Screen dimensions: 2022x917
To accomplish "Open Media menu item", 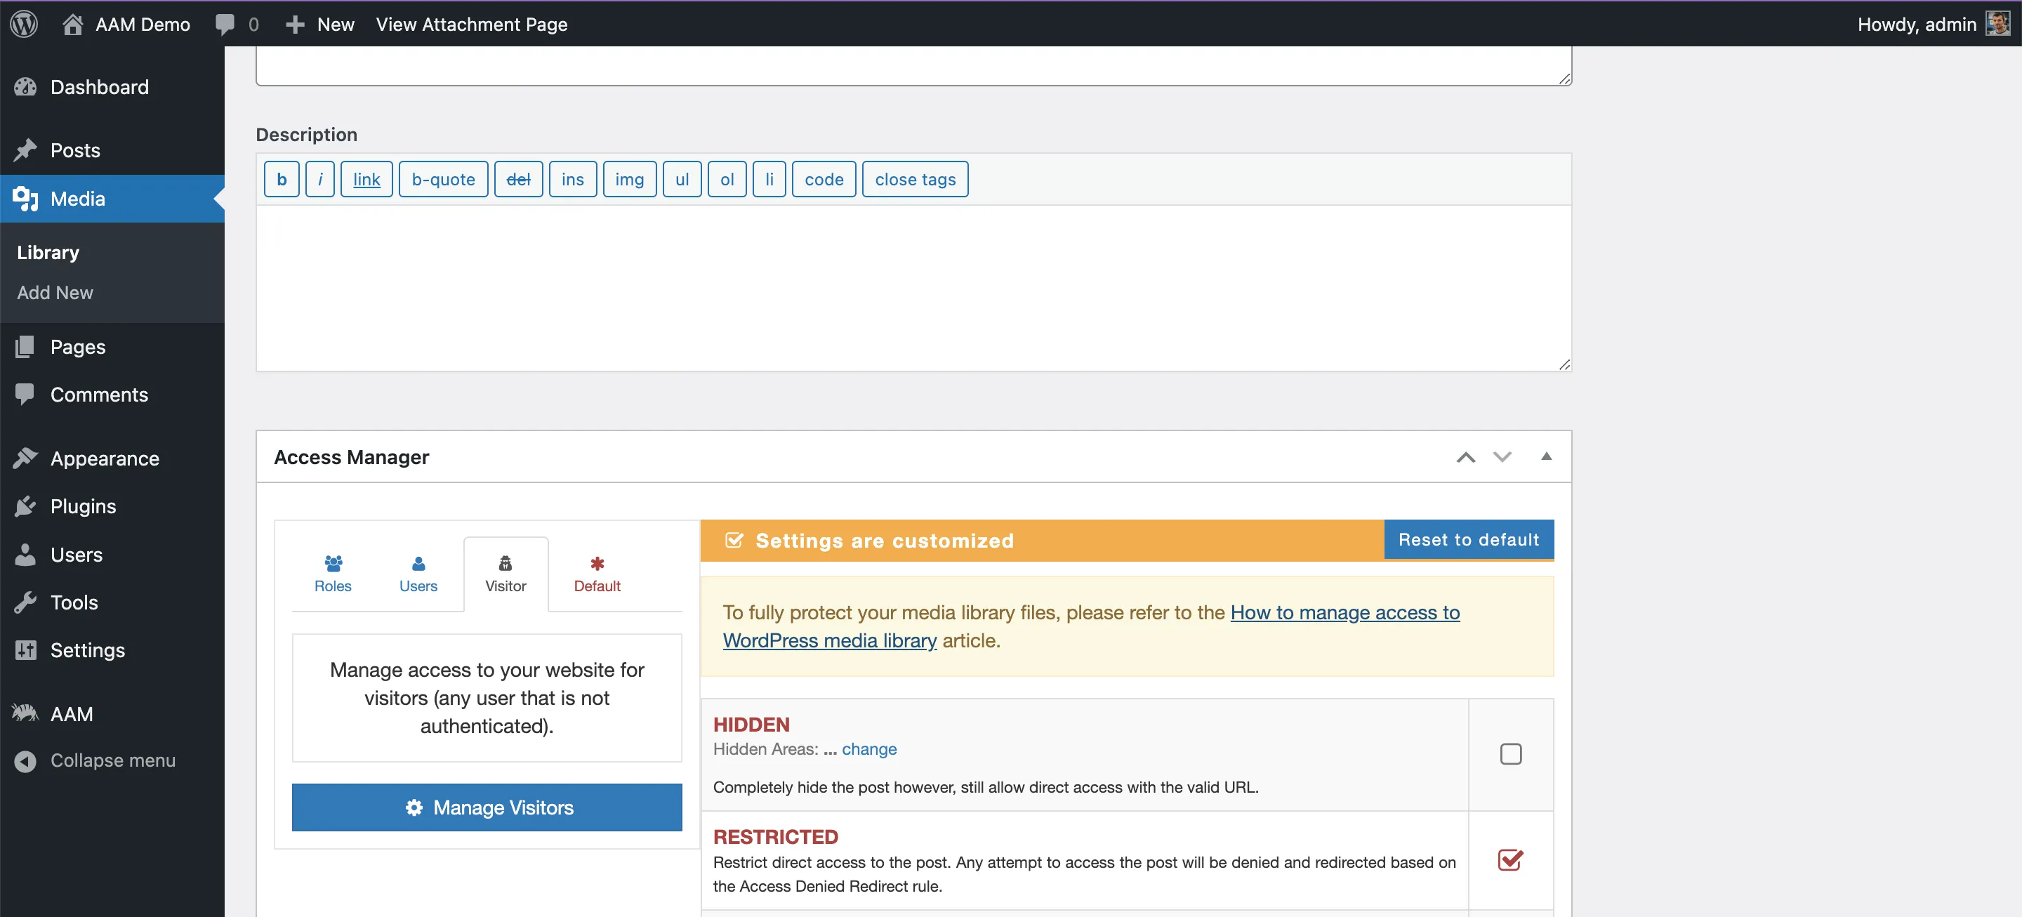I will coord(112,199).
